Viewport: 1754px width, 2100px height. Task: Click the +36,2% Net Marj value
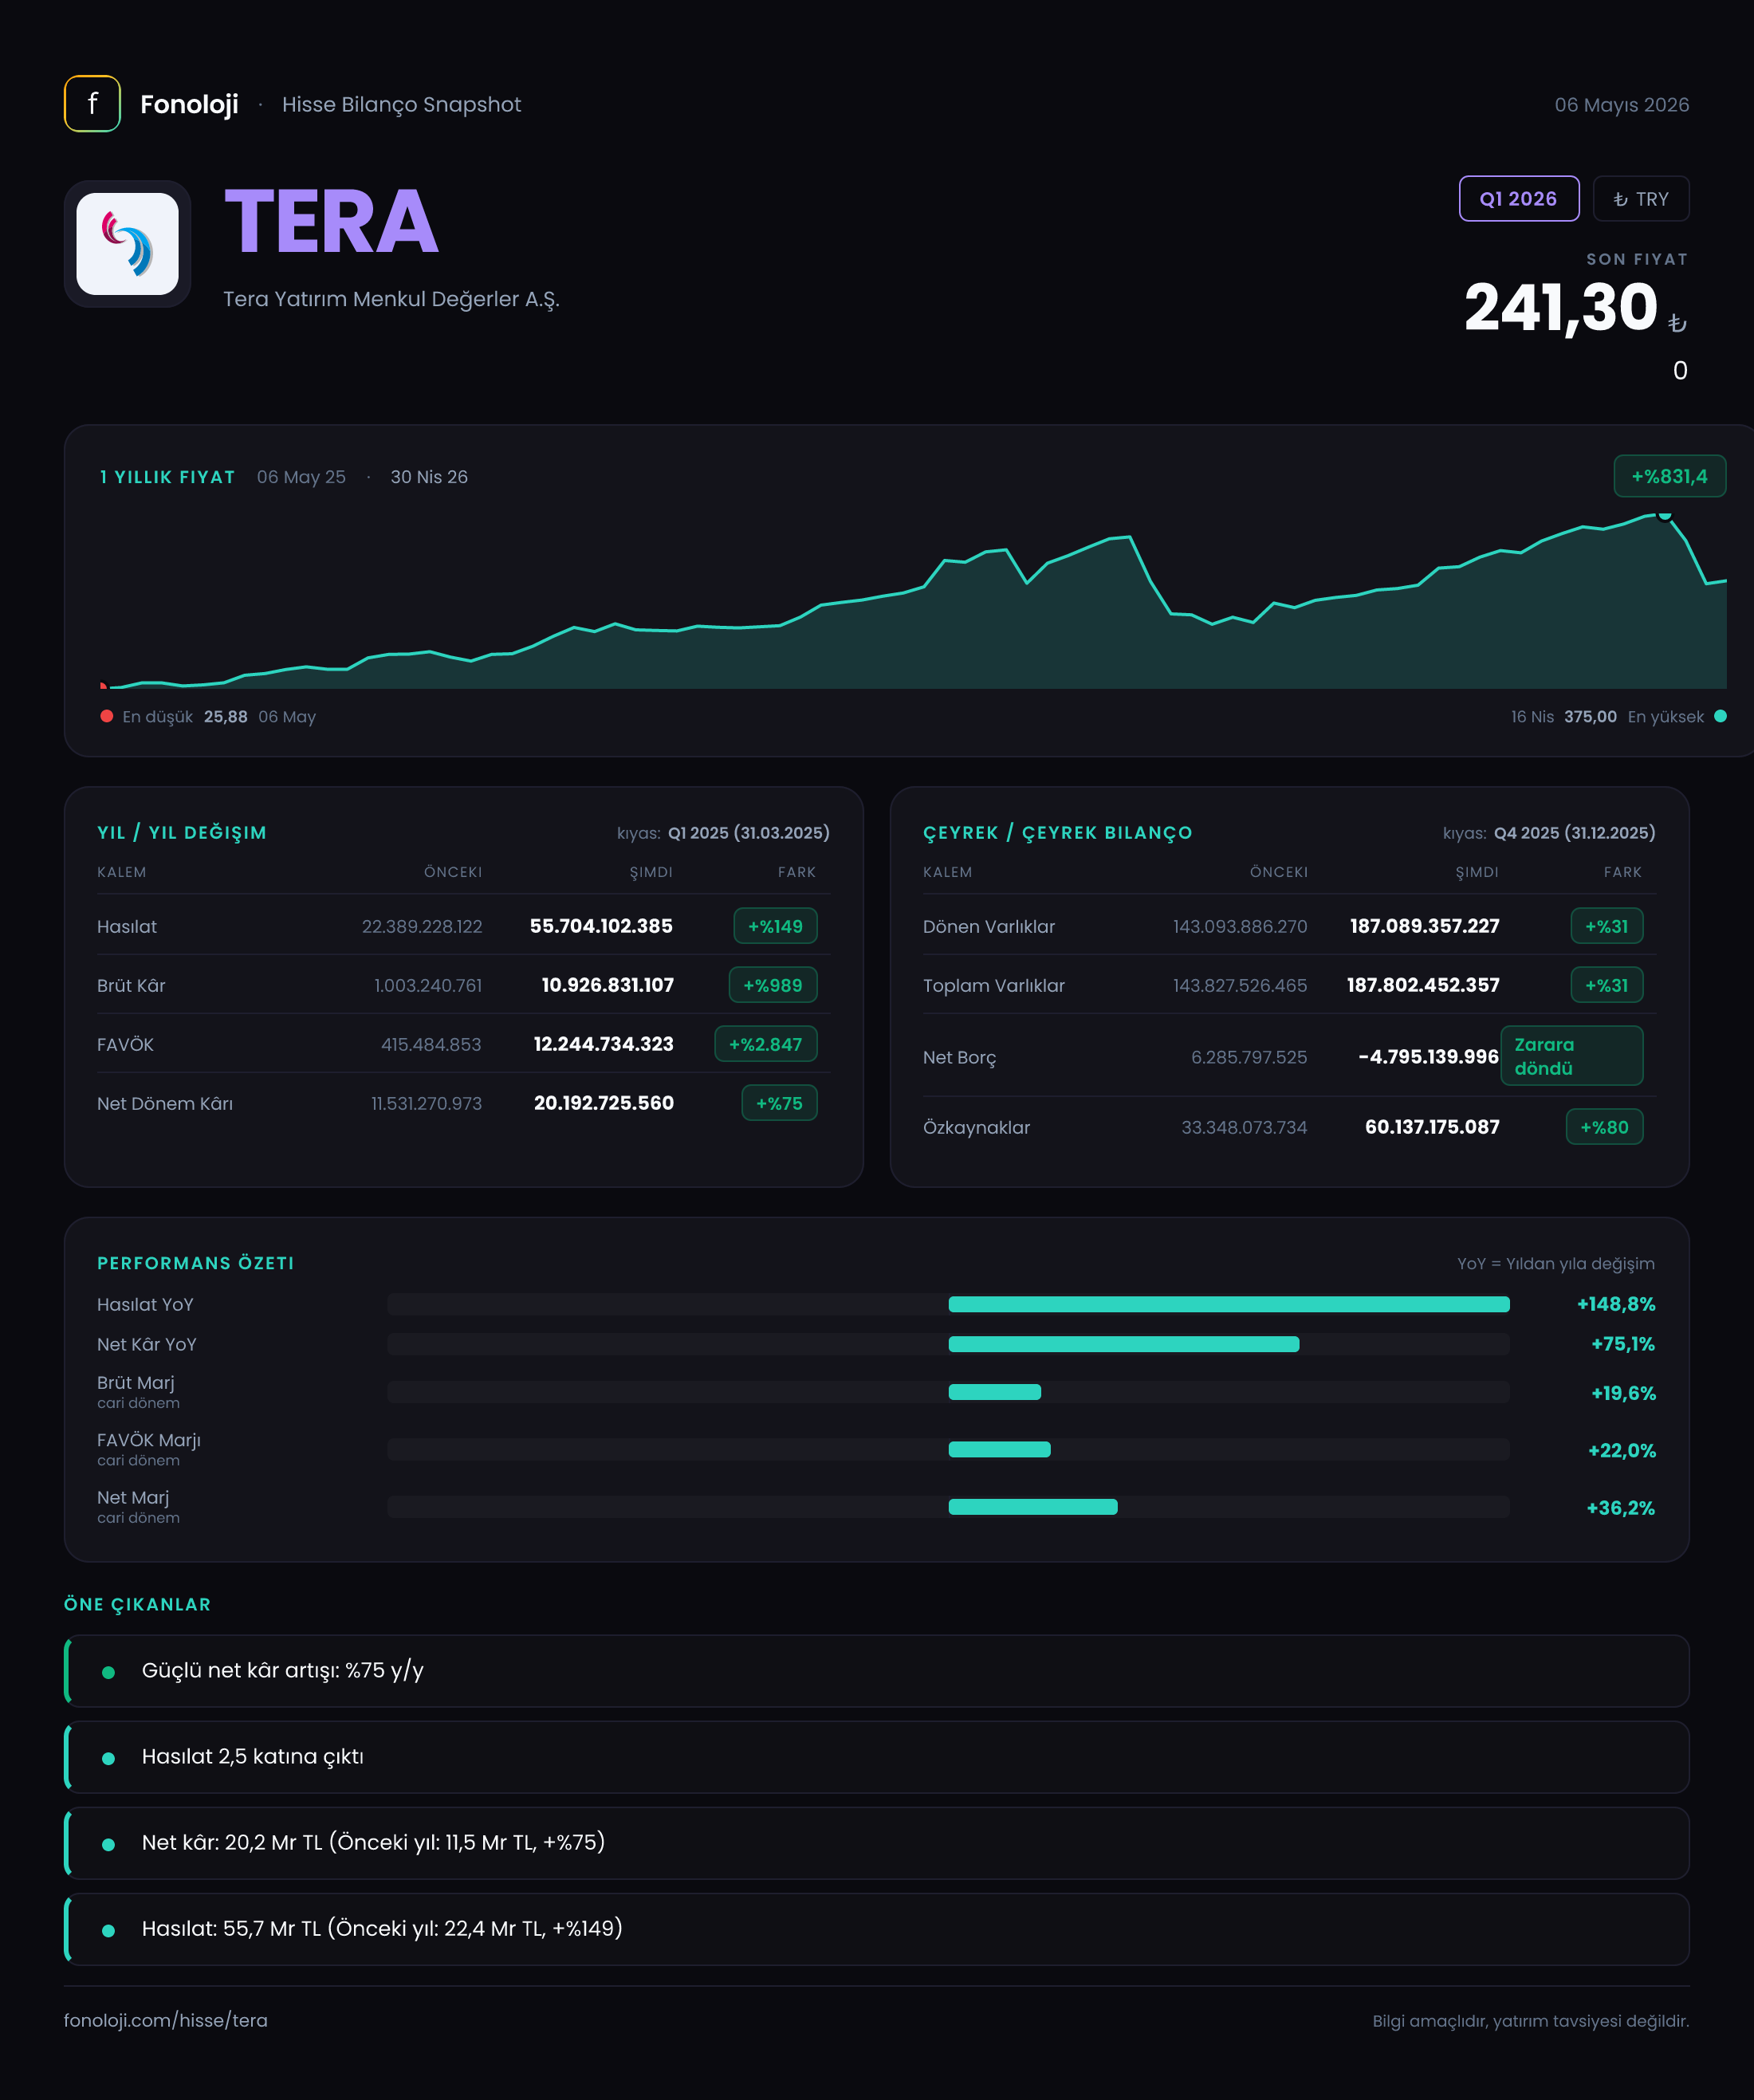tap(1621, 1508)
